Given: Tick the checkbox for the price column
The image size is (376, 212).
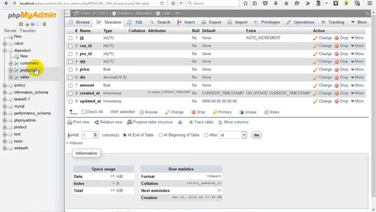Looking at the screenshot, I should [x=70, y=69].
